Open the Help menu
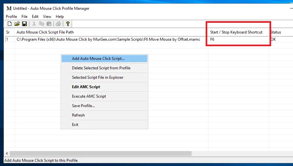Viewport: 293px width, 166px height. point(60,17)
